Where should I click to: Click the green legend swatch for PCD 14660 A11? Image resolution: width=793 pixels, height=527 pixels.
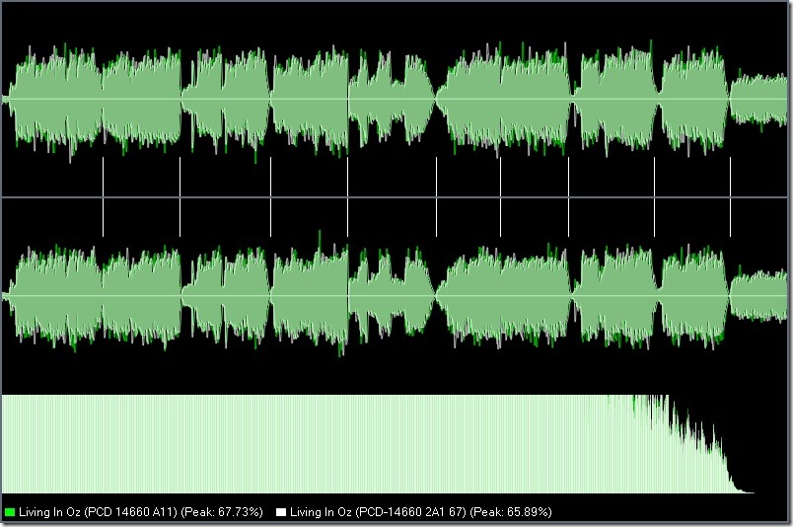[10, 512]
